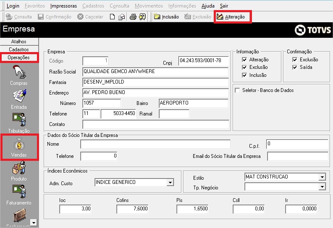Click the Inclusão toolbar button
333x228 pixels.
[166, 17]
